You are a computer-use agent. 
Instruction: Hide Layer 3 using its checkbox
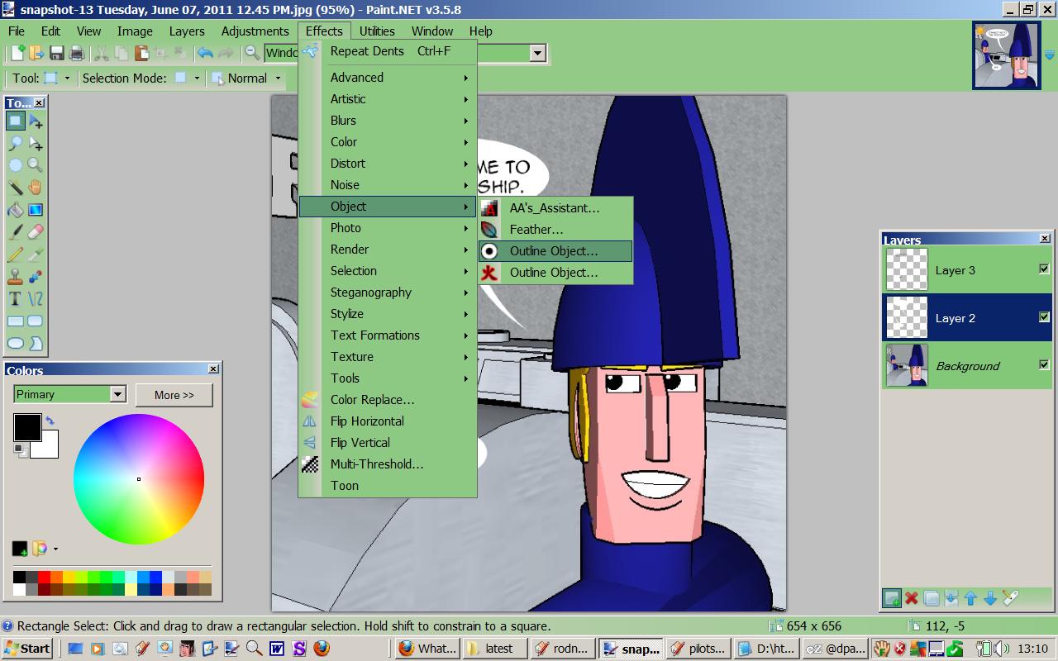(1044, 269)
